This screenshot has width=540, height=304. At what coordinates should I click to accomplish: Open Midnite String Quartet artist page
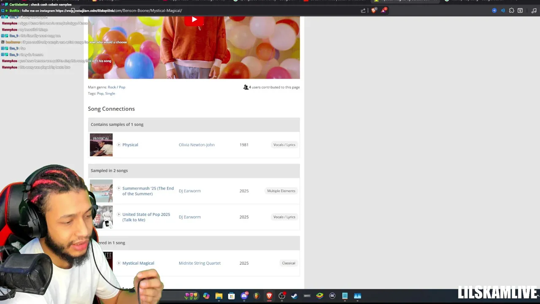(x=200, y=263)
